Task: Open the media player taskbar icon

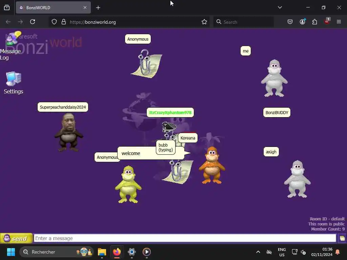Action: (146, 252)
